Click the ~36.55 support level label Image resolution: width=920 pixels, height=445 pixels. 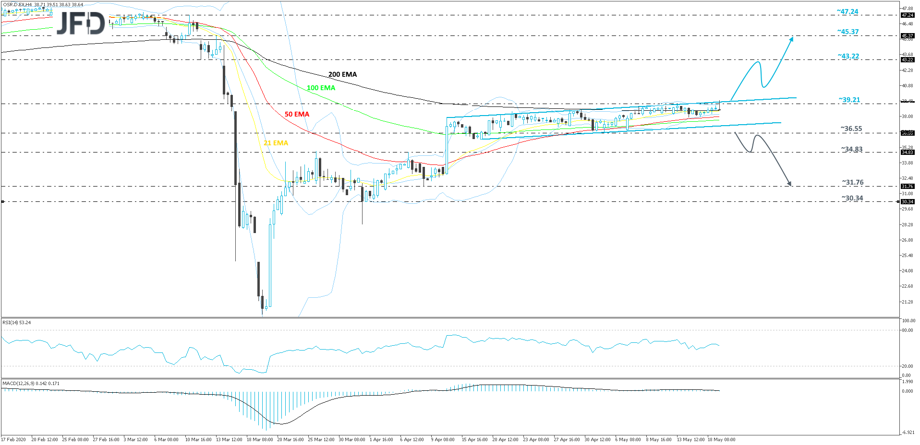[851, 129]
